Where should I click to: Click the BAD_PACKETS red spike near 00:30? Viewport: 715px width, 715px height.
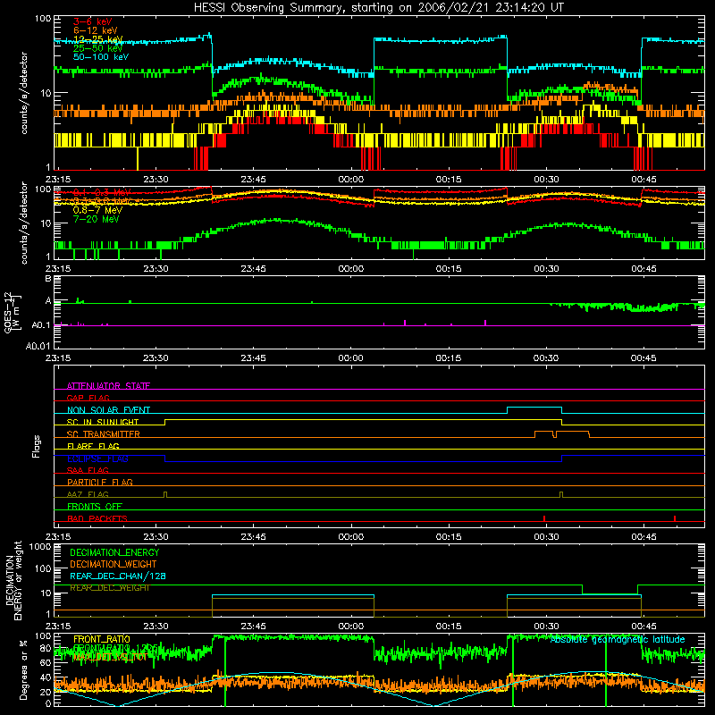click(544, 518)
